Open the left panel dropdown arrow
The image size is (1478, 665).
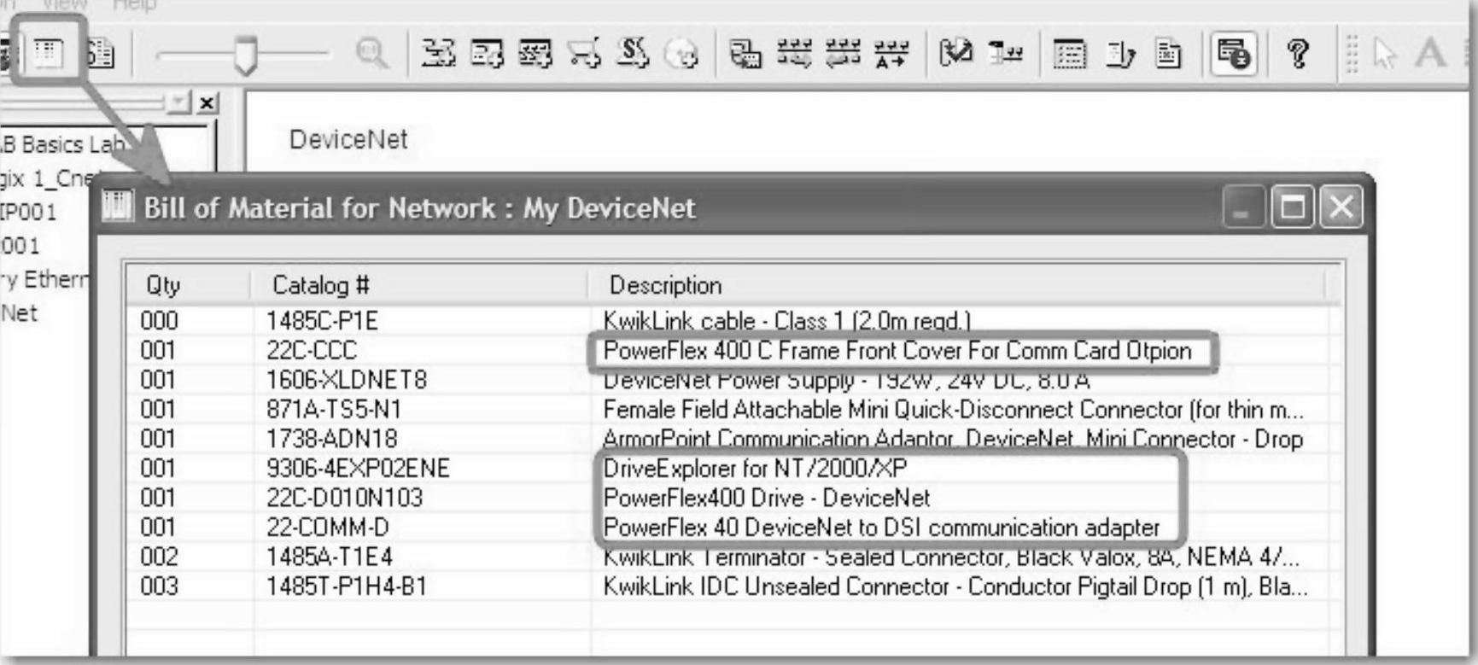[179, 103]
